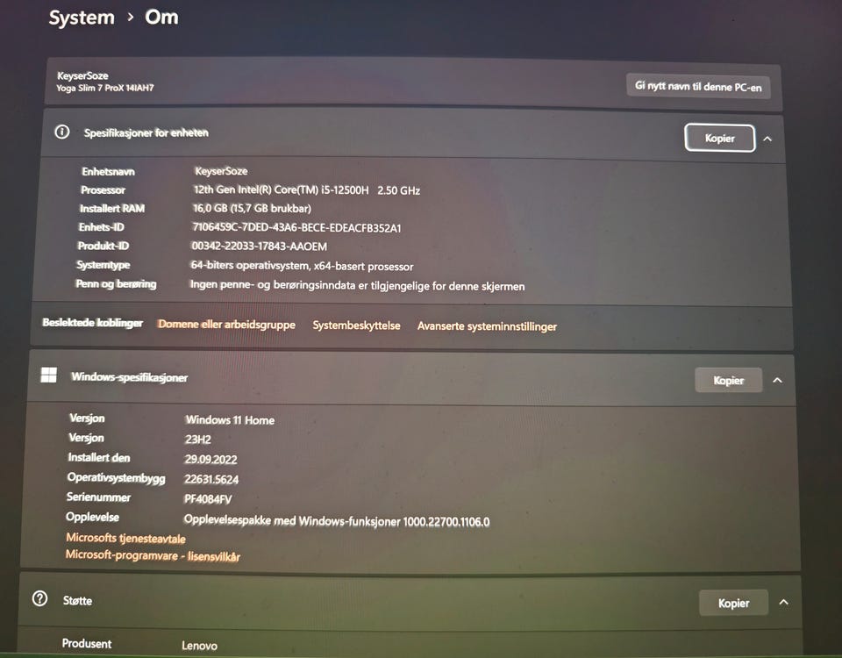
Task: Click the question mark icon beside Støtte
Action: [39, 598]
